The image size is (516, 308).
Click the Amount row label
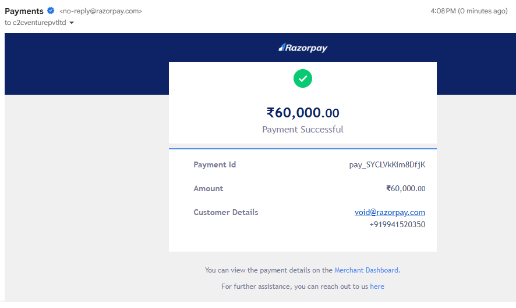pyautogui.click(x=208, y=188)
